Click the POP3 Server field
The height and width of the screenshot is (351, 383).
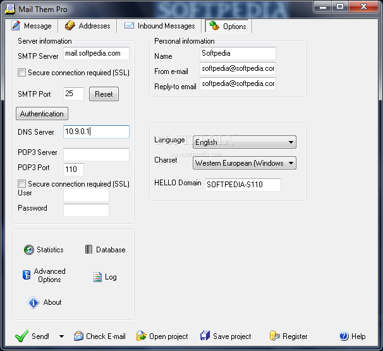click(96, 154)
